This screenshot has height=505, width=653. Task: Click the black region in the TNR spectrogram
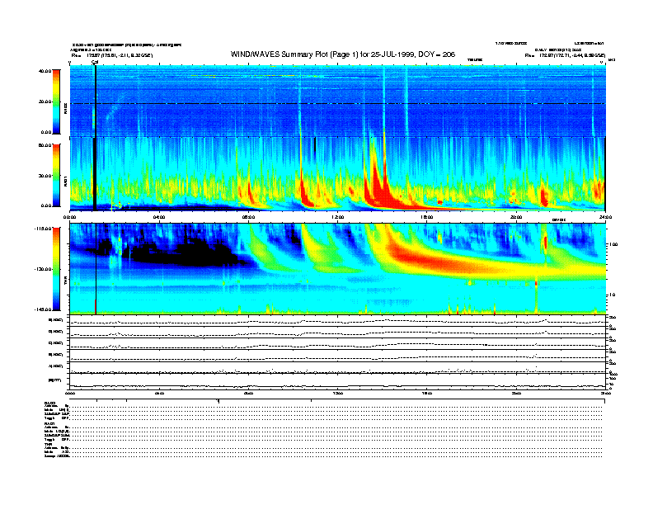click(183, 253)
